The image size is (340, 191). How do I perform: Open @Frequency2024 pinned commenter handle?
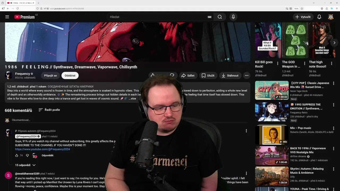27,136
